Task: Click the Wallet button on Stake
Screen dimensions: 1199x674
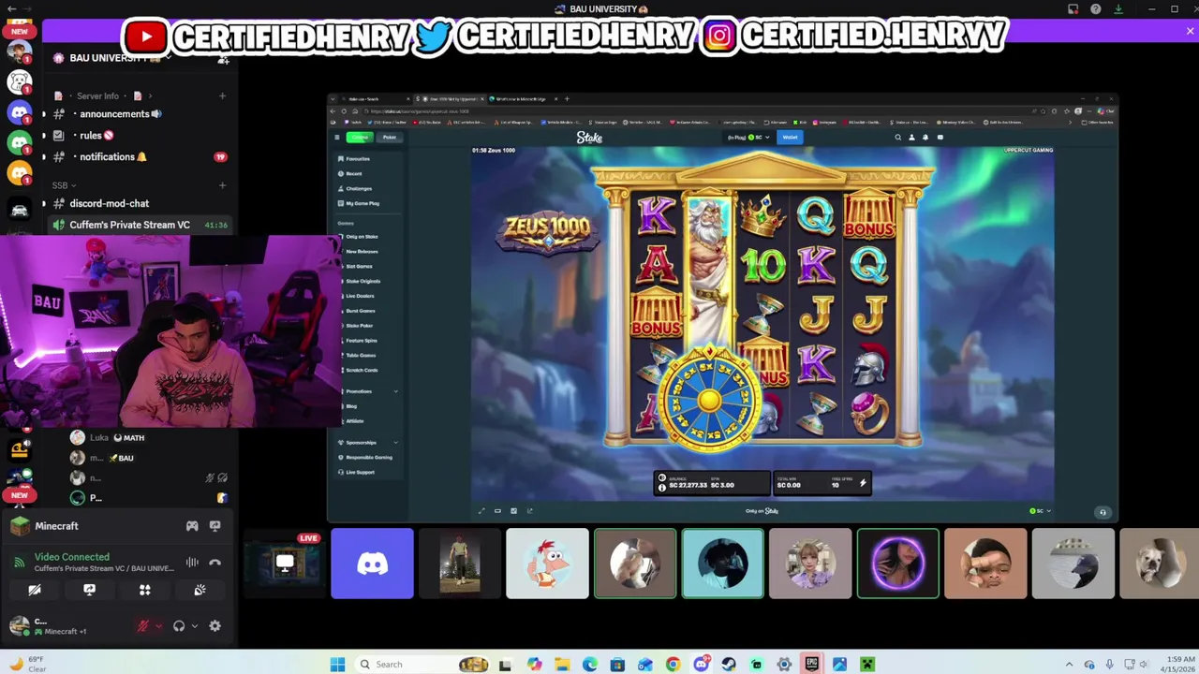Action: (790, 138)
